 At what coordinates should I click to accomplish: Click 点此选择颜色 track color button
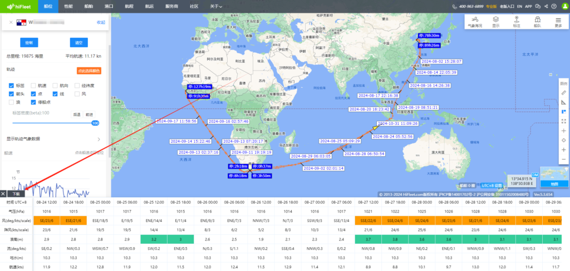pyautogui.click(x=89, y=71)
